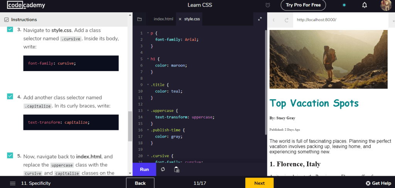Image resolution: width=395 pixels, height=188 pixels.
Task: Collapse the p rule fold arrow
Action: point(147,33)
